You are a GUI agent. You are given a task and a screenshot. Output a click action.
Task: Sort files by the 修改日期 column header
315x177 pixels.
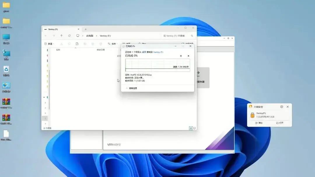pos(101,50)
